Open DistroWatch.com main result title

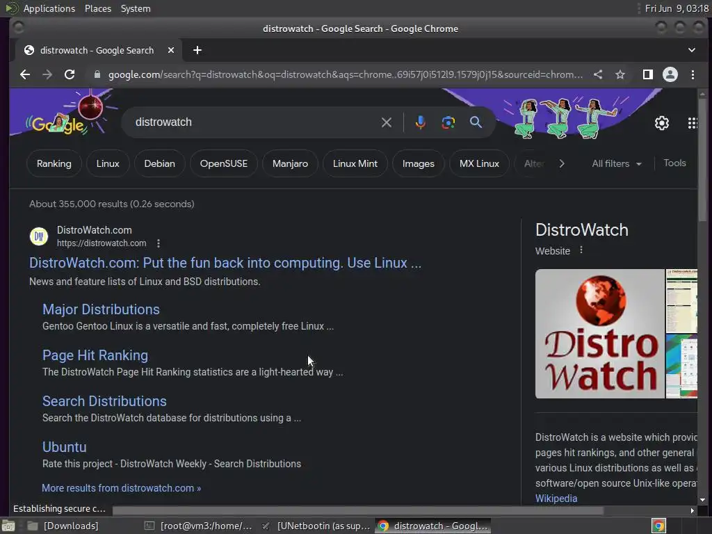point(225,263)
